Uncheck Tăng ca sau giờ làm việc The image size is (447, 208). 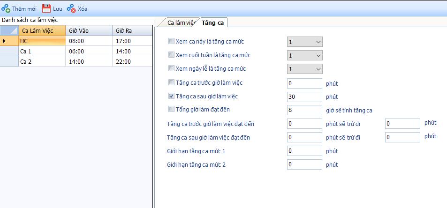(171, 97)
